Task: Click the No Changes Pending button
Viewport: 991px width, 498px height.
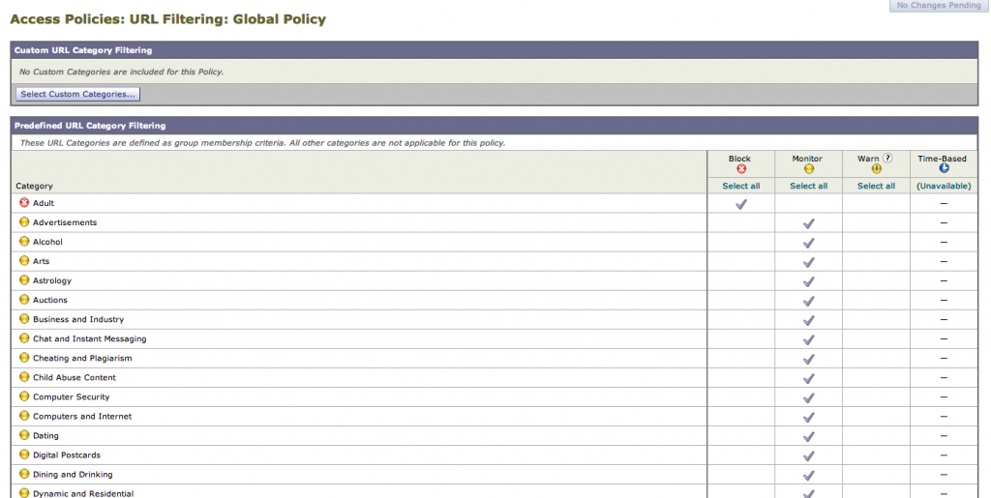Action: 940,6
